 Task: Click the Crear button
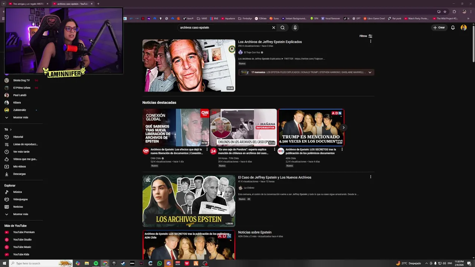[x=439, y=27]
